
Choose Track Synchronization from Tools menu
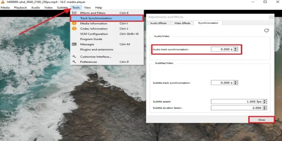point(107,18)
